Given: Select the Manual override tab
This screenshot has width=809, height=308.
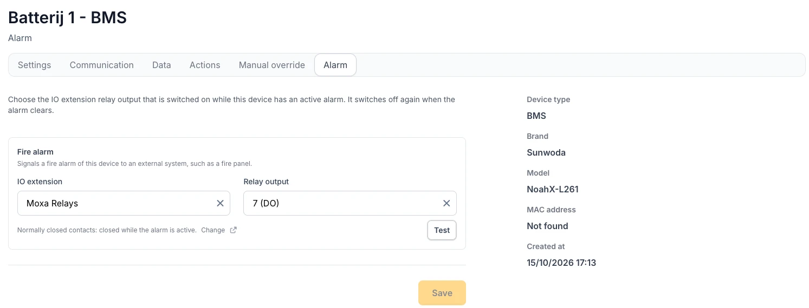Looking at the screenshot, I should pyautogui.click(x=272, y=65).
